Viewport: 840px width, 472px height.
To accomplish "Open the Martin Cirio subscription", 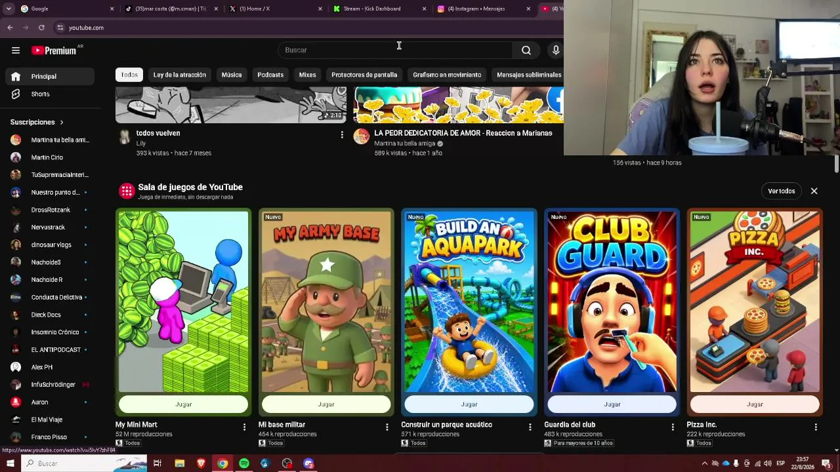I will 50,157.
